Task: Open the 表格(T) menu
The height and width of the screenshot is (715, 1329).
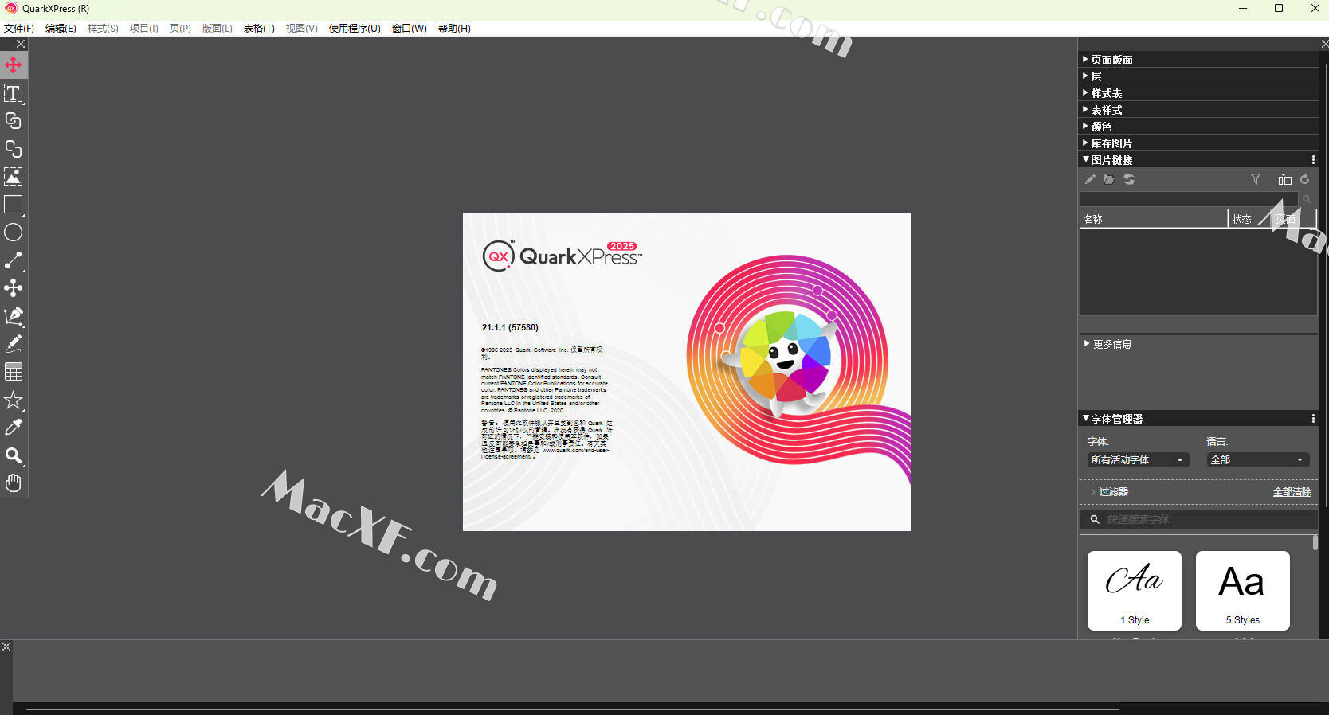Action: pyautogui.click(x=259, y=29)
